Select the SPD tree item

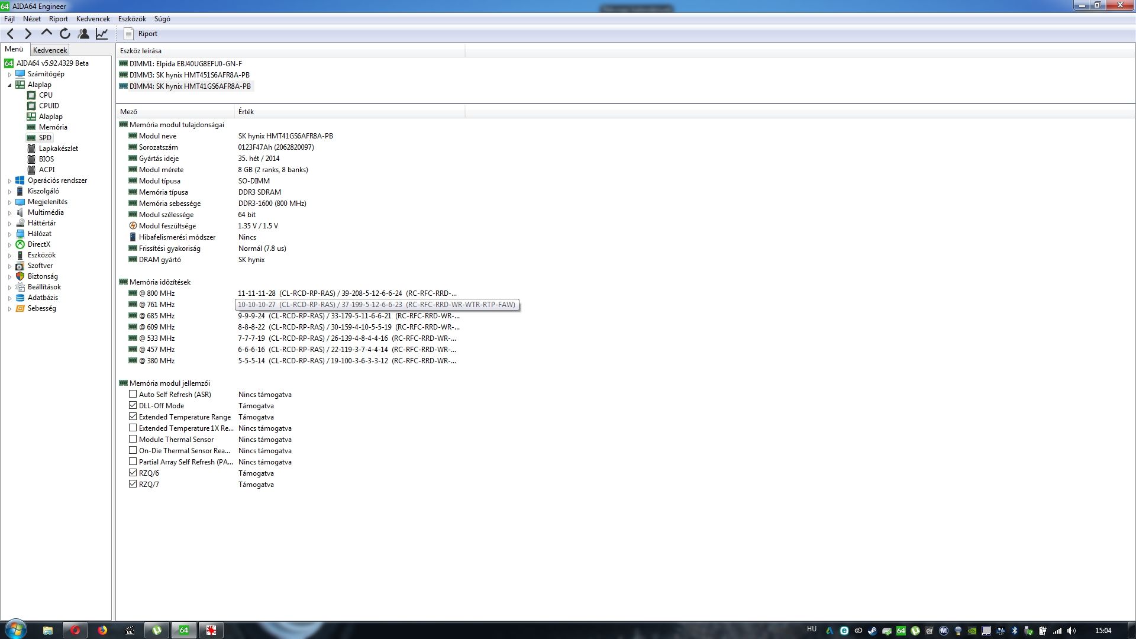click(x=45, y=137)
